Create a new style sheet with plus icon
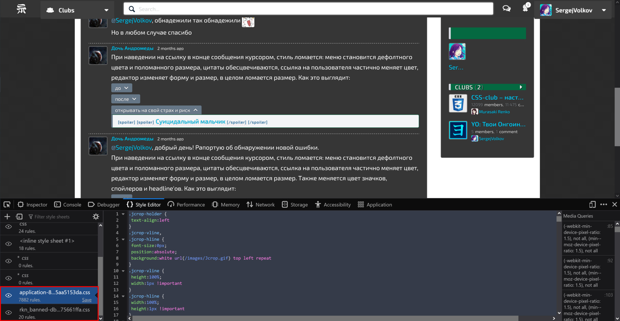This screenshot has width=620, height=321. click(x=7, y=217)
